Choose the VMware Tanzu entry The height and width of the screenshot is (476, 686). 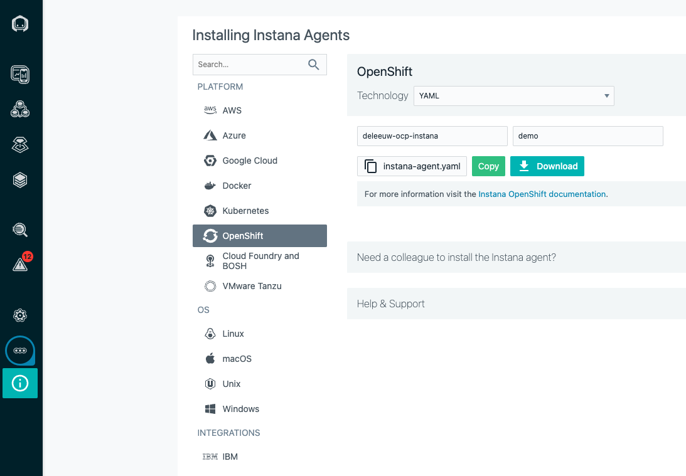(259, 286)
